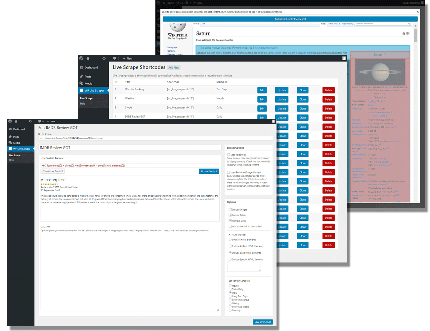
Task: Open the Help submenu in the Shortcodes window sidebar
Action: (83, 104)
